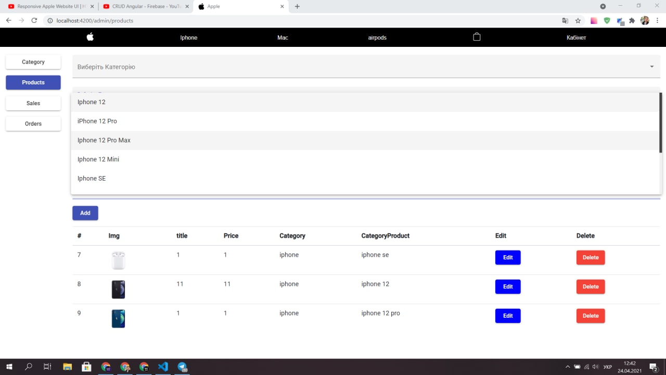
Task: Choose Iphone 12 from the dropdown list
Action: [365, 102]
